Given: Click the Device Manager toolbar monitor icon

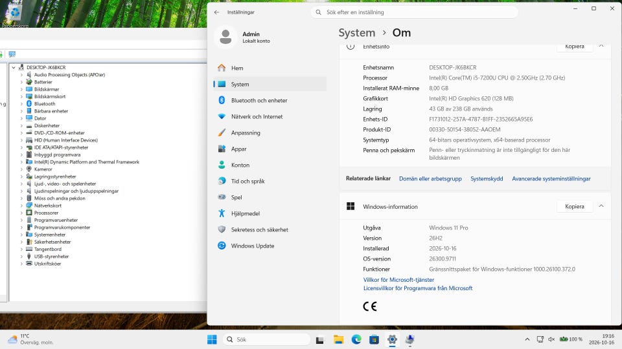Looking at the screenshot, I should coord(12,54).
